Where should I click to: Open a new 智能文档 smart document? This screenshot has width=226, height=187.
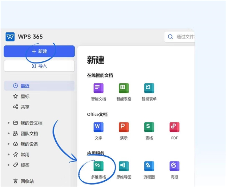(98, 88)
